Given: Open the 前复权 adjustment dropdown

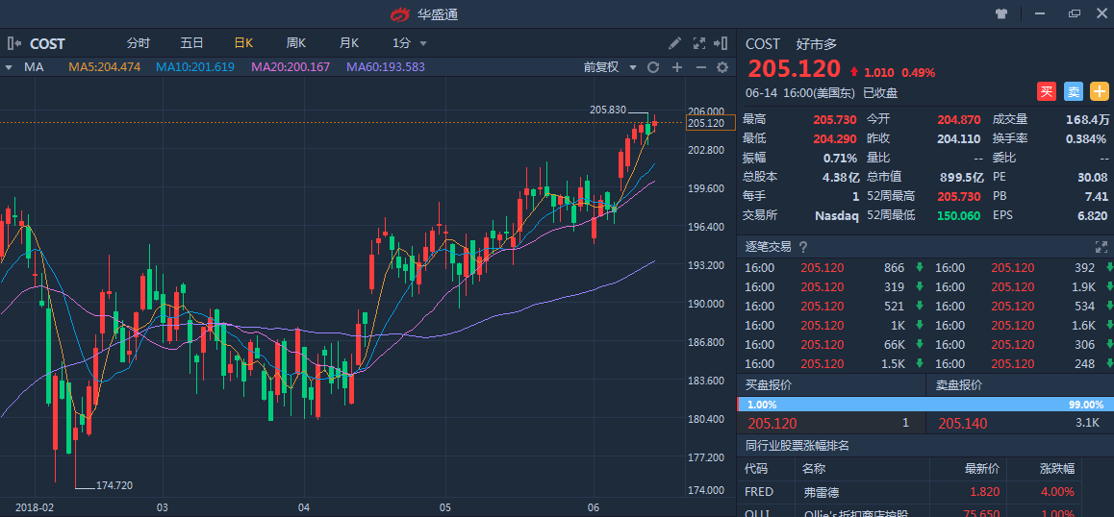Looking at the screenshot, I should (x=610, y=67).
